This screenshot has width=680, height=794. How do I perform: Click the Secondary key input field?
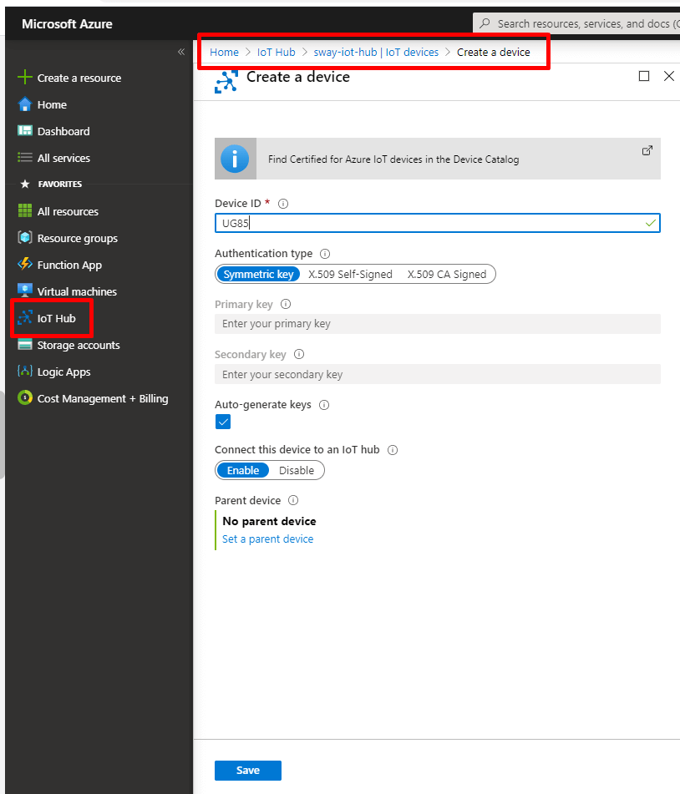pyautogui.click(x=437, y=374)
